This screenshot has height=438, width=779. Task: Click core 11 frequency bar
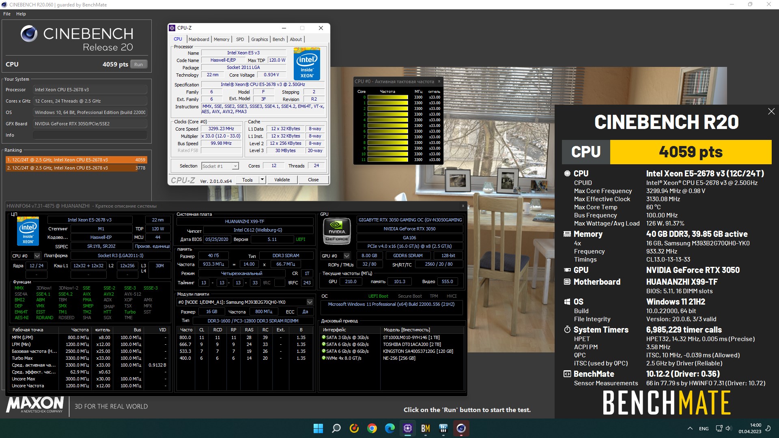(387, 160)
